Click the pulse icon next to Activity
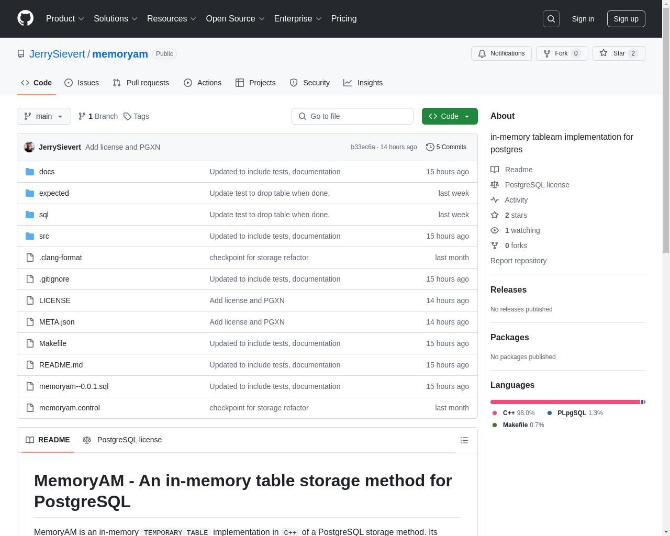 (495, 200)
